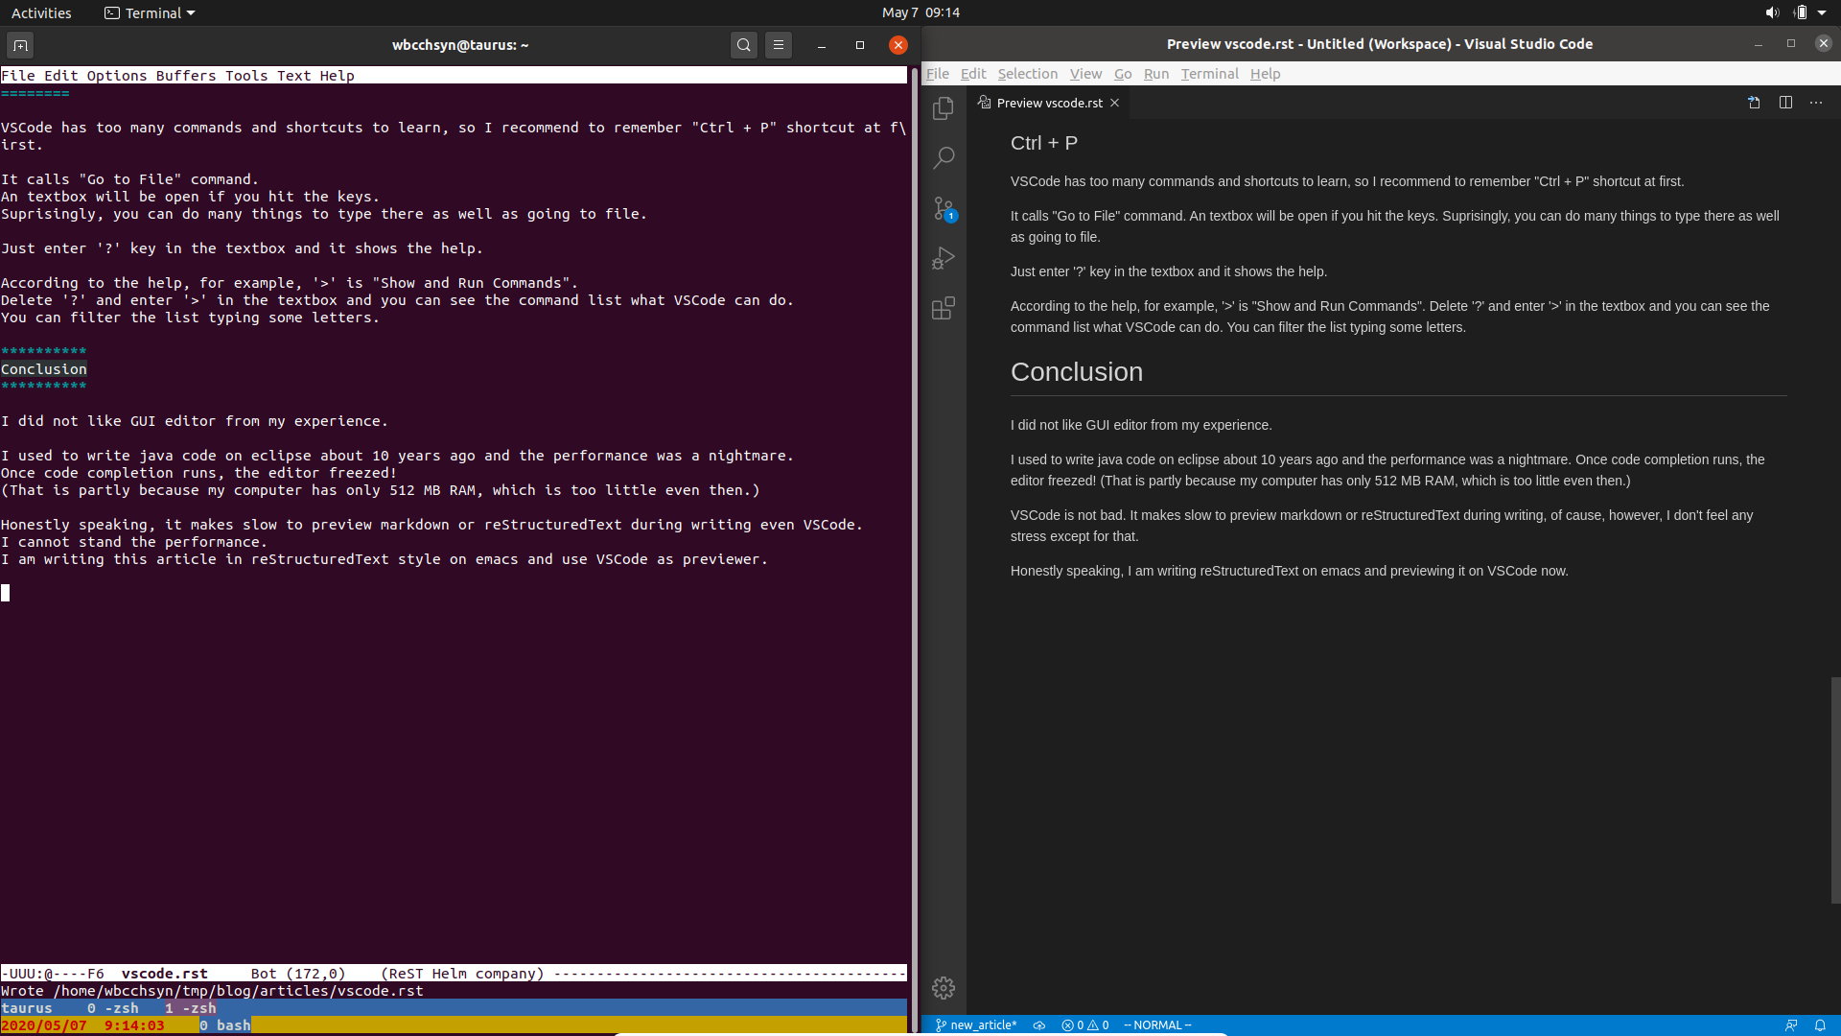Open the Emacs Tools menu

point(246,76)
